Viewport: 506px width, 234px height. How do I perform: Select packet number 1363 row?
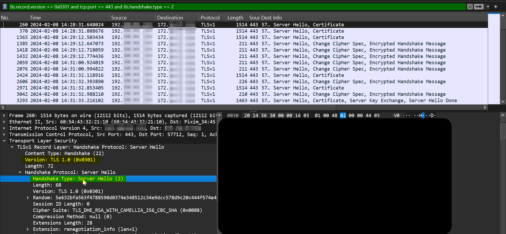244,37
